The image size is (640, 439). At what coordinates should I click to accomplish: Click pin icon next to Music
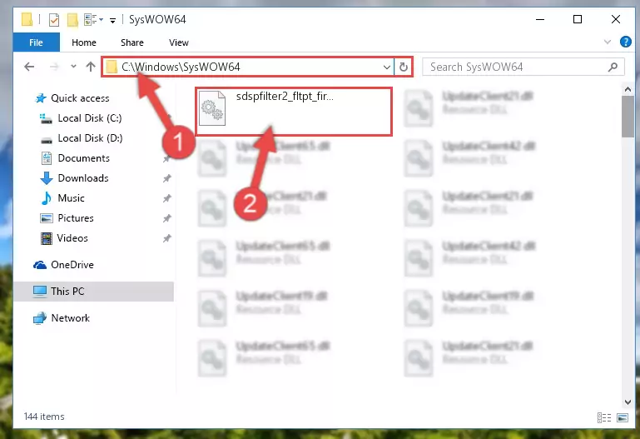pyautogui.click(x=167, y=198)
